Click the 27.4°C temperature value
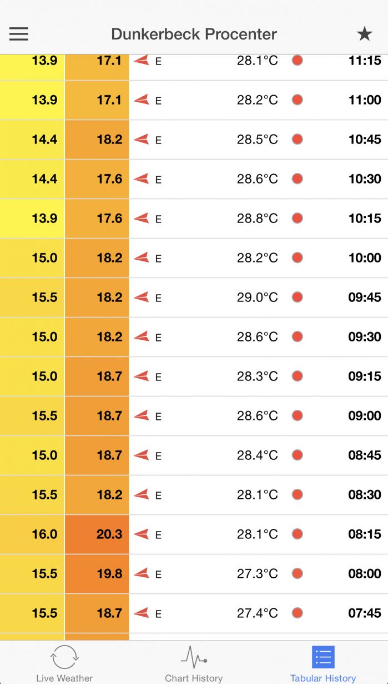The height and width of the screenshot is (684, 388). coord(257,613)
